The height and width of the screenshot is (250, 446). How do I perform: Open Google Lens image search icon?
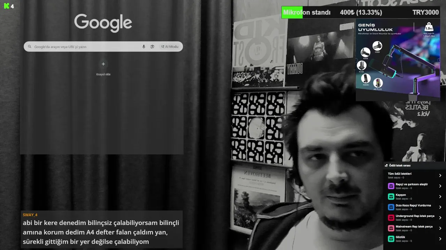[152, 47]
